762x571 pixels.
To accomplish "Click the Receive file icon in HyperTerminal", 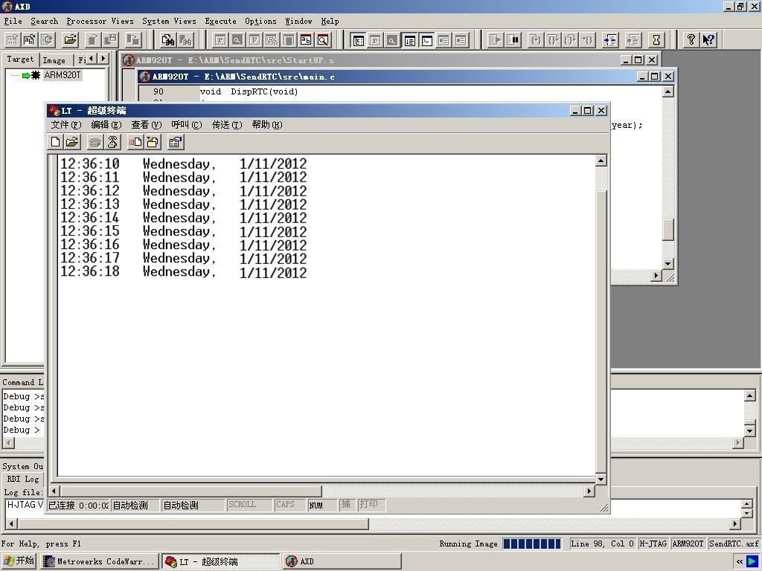I will (153, 142).
